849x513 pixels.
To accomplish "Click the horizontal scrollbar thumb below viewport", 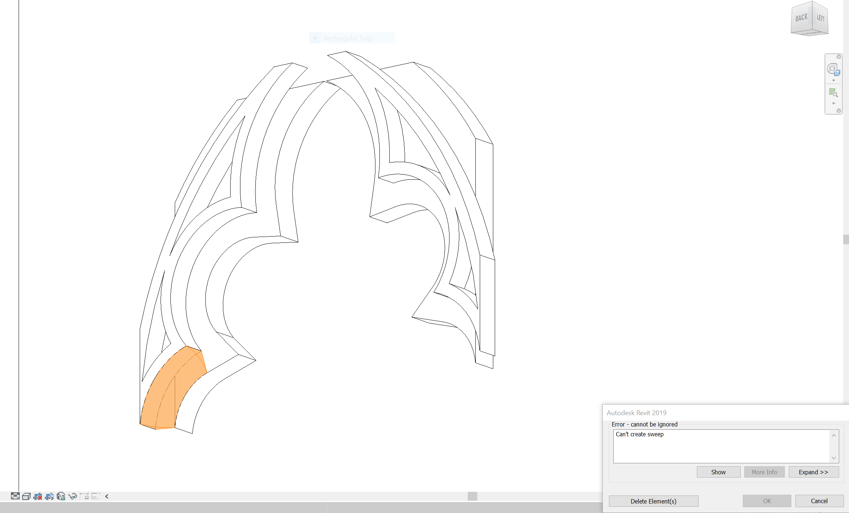I will 472,496.
